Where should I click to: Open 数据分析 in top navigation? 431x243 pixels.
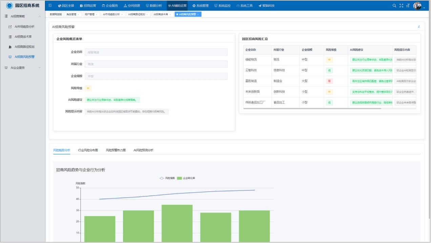[x=154, y=6]
